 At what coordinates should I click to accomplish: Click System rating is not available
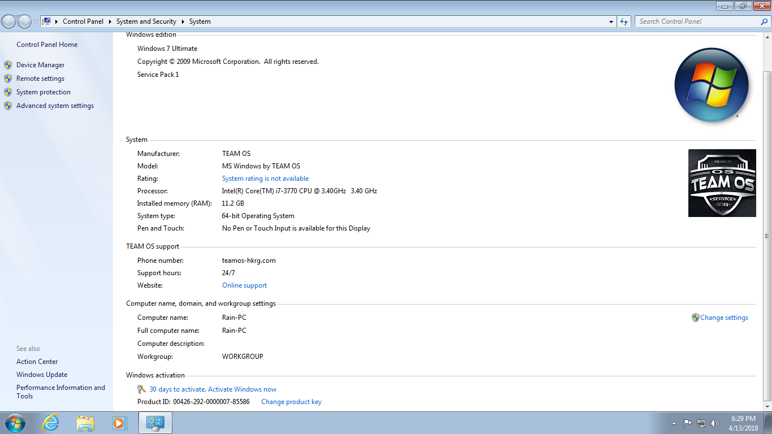coord(265,179)
